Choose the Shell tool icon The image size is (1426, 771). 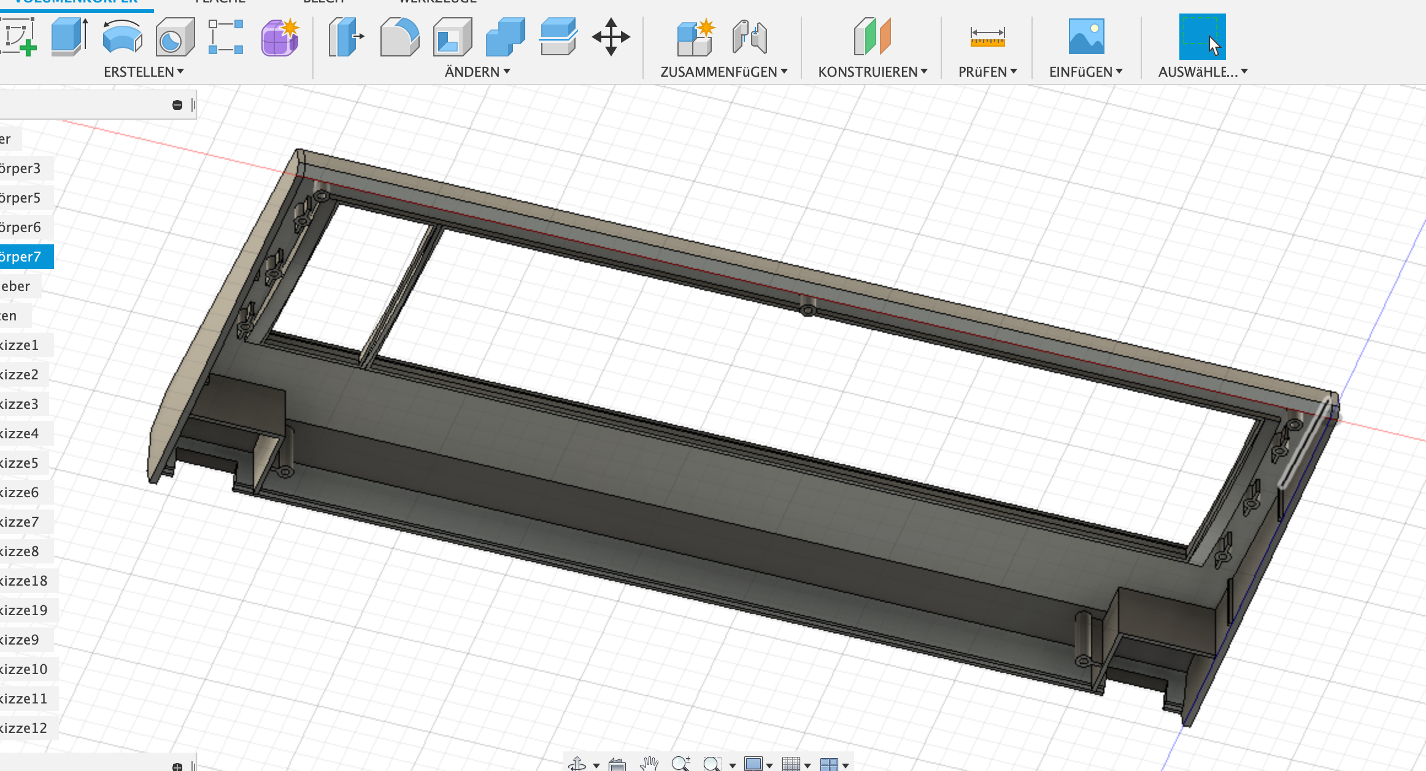point(452,37)
